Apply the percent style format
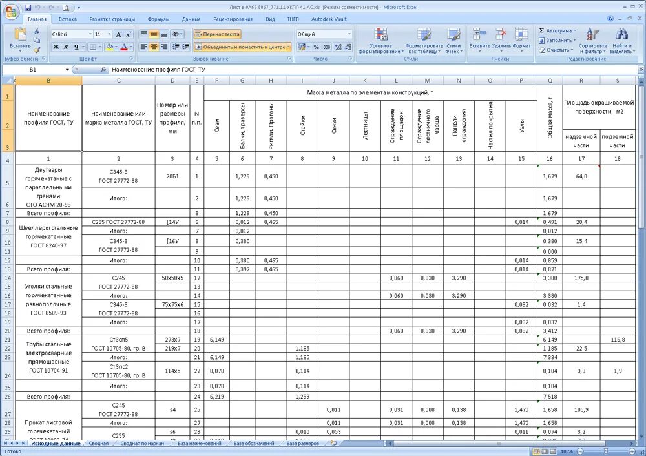646x456 pixels. 317,47
